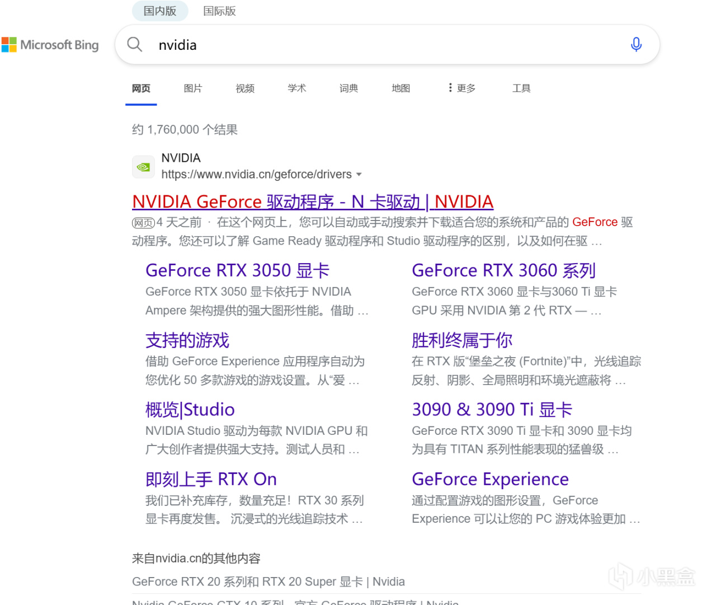Select the 国内版 toggle
Screen dimensions: 716x605
(160, 11)
